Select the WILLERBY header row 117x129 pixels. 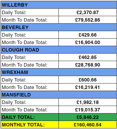(x=58, y=5)
